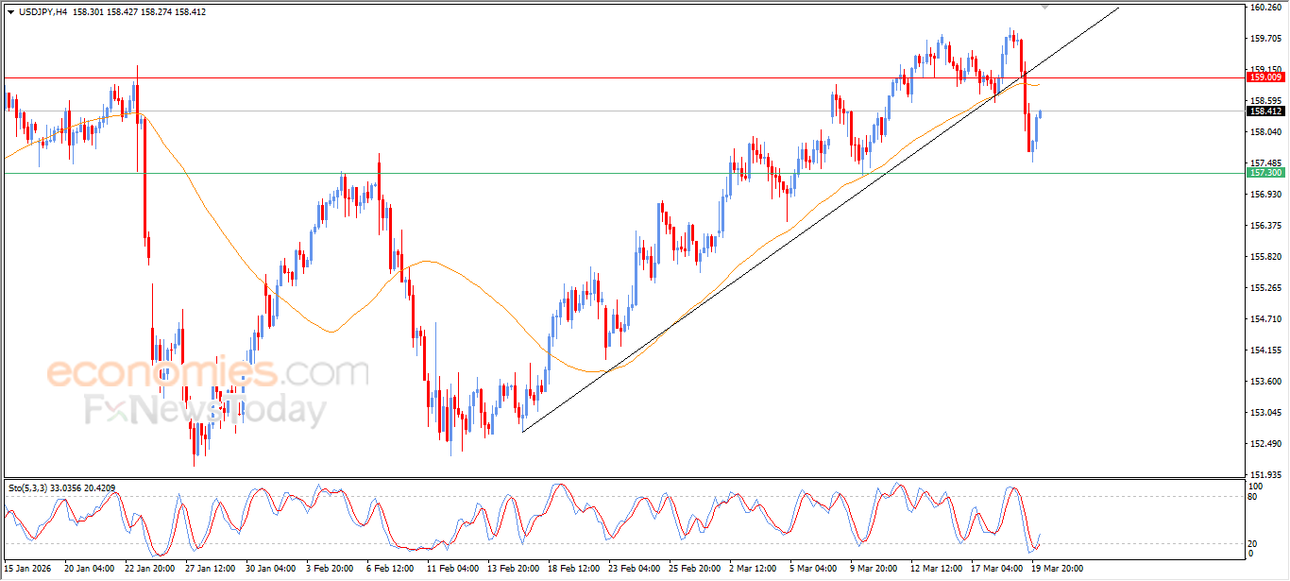This screenshot has width=1290, height=581.
Task: Select the red 159.009 price label
Action: point(1265,77)
